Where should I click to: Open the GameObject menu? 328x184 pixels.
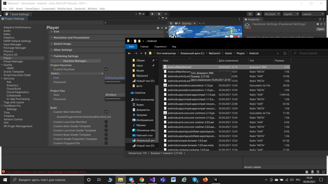(32, 9)
